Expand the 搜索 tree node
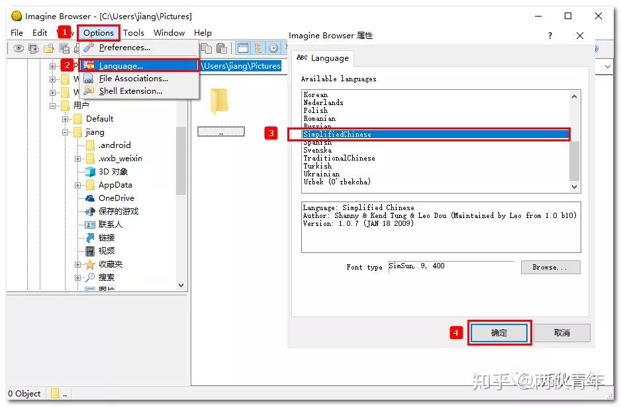 pyautogui.click(x=77, y=277)
